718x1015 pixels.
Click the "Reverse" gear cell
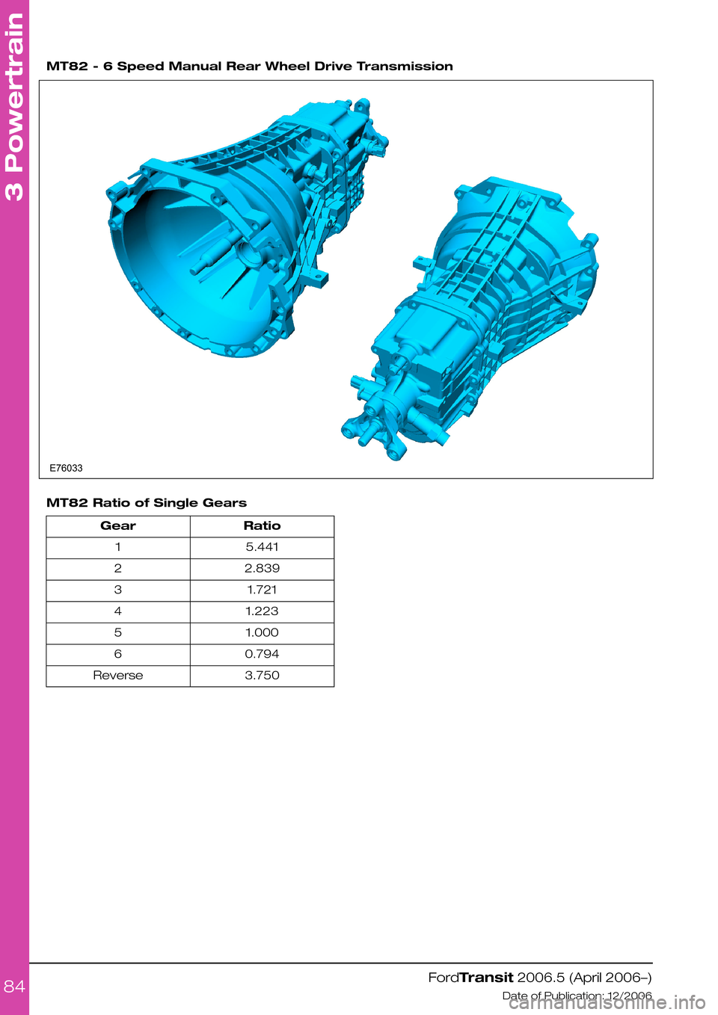(x=118, y=676)
